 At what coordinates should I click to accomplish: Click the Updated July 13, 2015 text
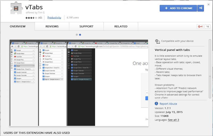pos(169,112)
